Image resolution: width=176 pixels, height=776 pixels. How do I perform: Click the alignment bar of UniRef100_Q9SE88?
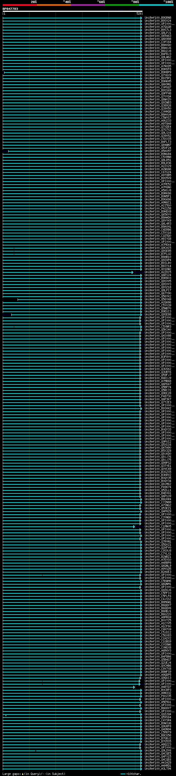click(76, 314)
